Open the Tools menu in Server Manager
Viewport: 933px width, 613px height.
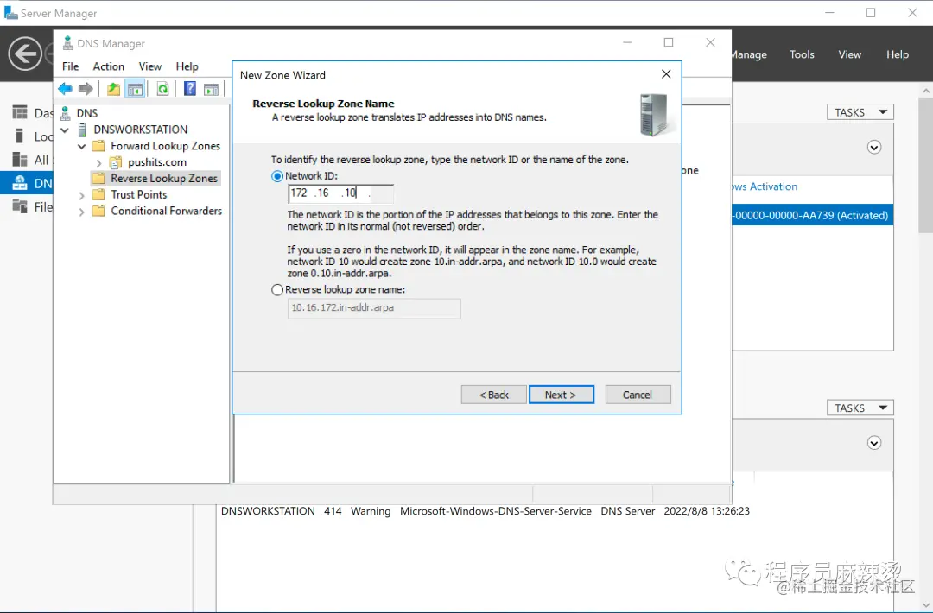[x=802, y=54]
